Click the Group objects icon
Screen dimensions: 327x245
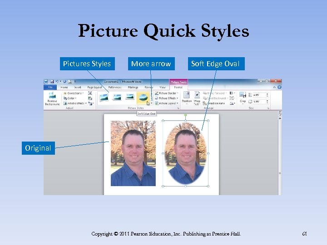232,98
